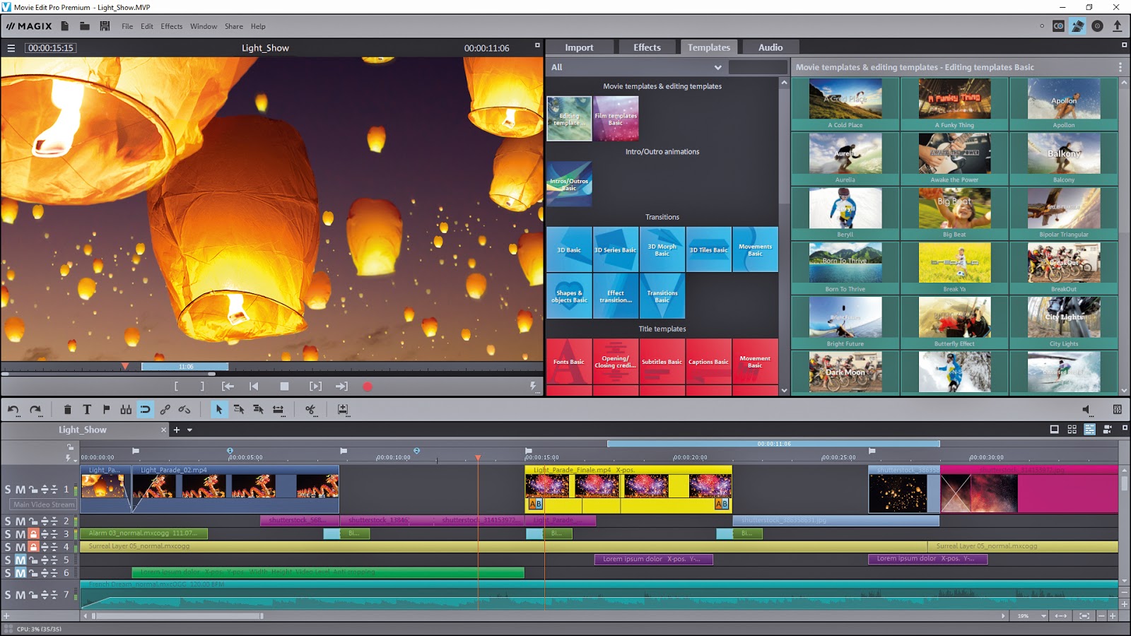Open the All category dropdown
Screen dimensions: 1131x636
(x=636, y=67)
